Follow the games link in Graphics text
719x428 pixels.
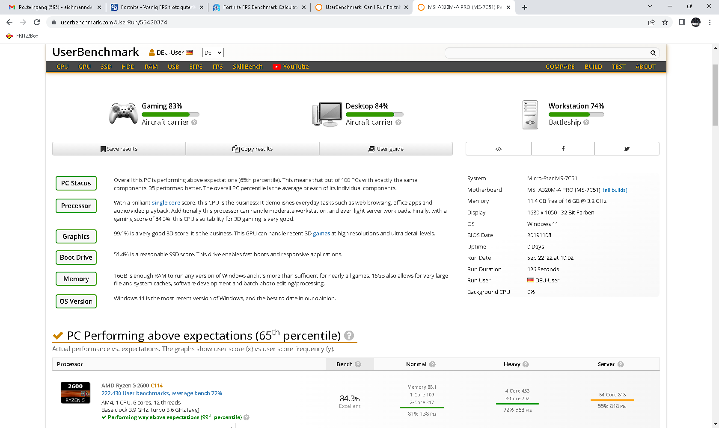click(321, 234)
